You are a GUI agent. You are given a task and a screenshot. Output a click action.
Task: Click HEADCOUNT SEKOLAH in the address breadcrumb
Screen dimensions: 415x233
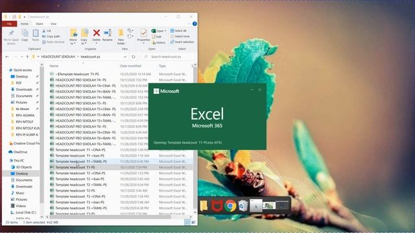(58, 57)
